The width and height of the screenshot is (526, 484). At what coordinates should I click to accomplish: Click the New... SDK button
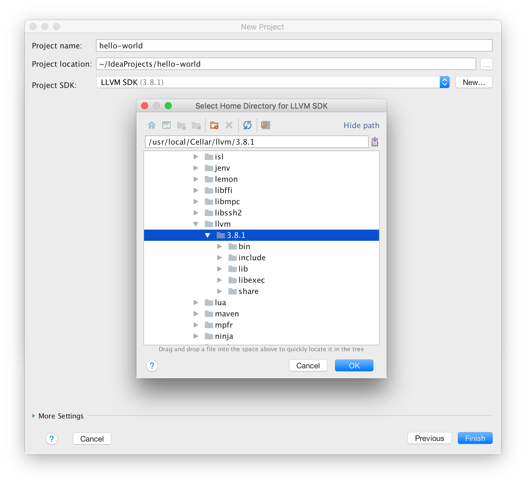click(473, 82)
